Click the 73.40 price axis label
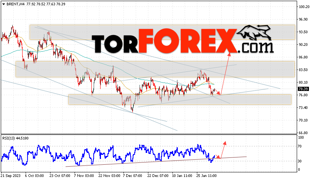Image resolution: width=312 pixels, height=180 pixels. tap(304, 108)
